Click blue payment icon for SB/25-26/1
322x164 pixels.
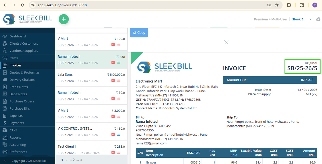(x=118, y=134)
